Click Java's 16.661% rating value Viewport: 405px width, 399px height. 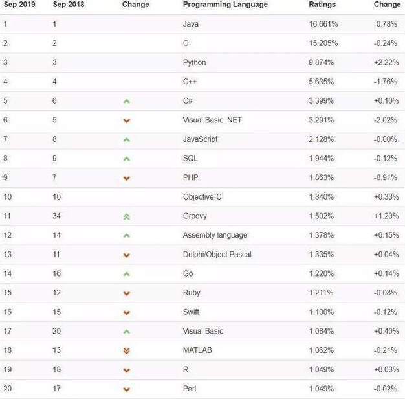pyautogui.click(x=323, y=24)
